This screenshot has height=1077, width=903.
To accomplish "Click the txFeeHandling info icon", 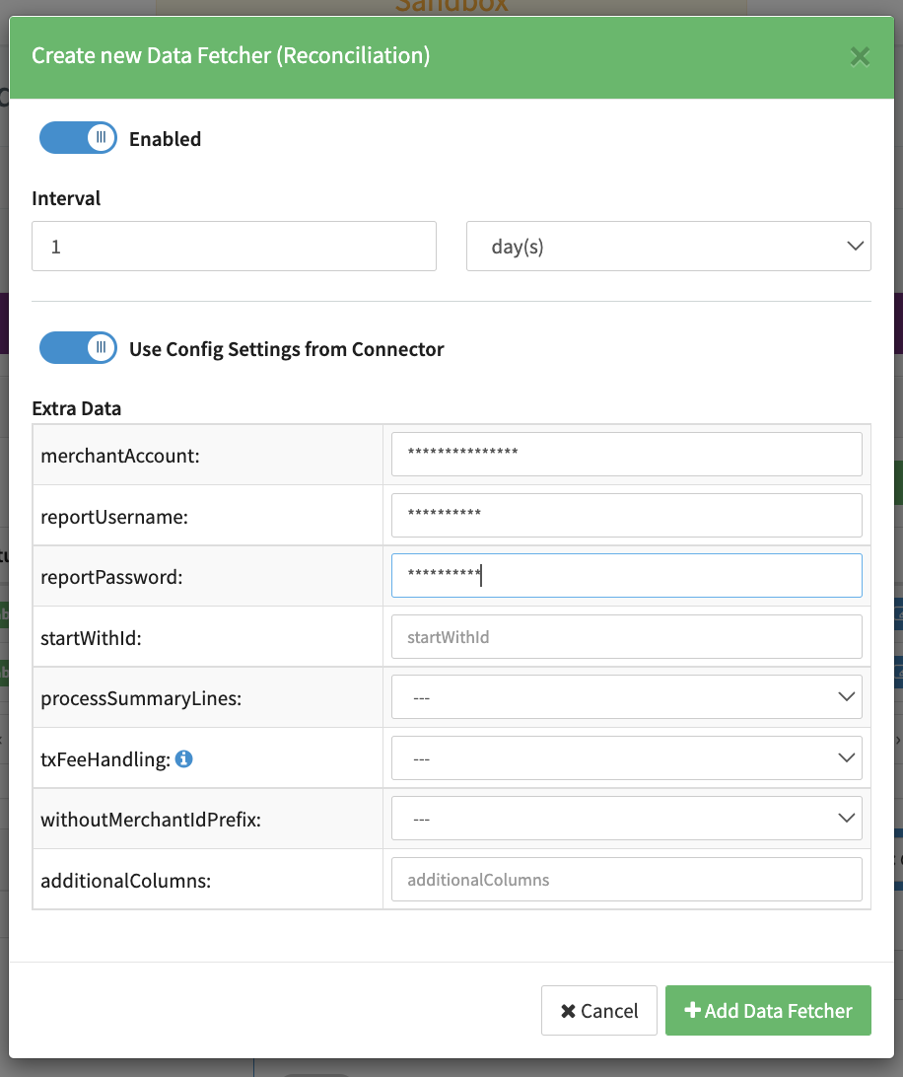I will click(x=184, y=758).
